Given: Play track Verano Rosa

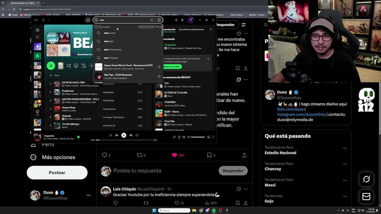Looking at the screenshot, I should (x=68, y=107).
